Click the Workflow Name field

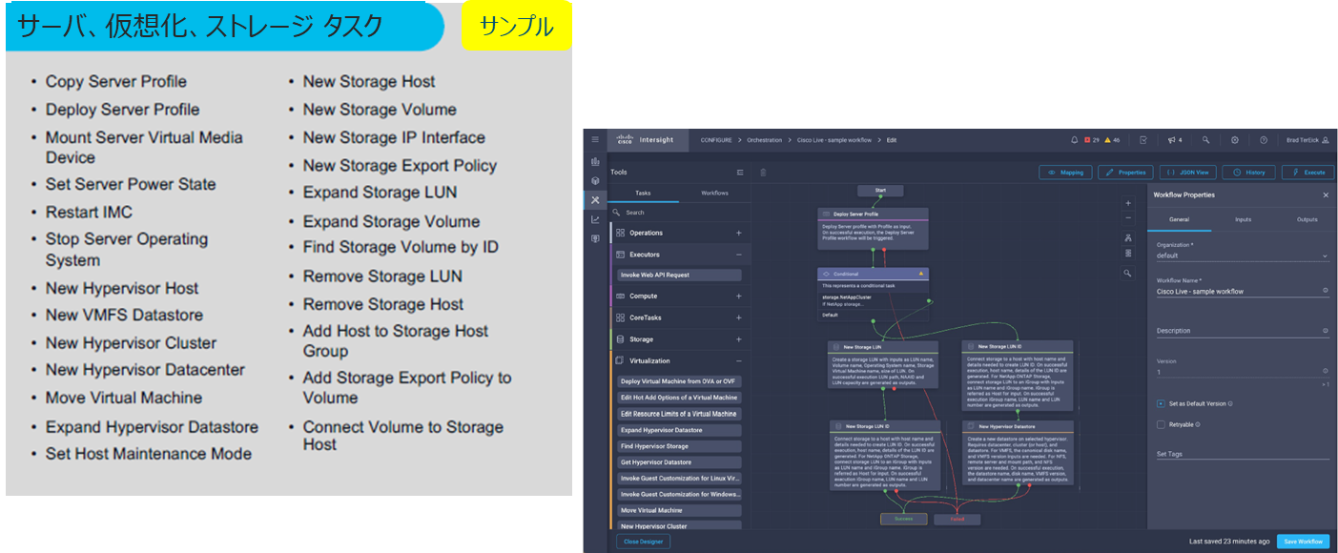(x=1243, y=292)
